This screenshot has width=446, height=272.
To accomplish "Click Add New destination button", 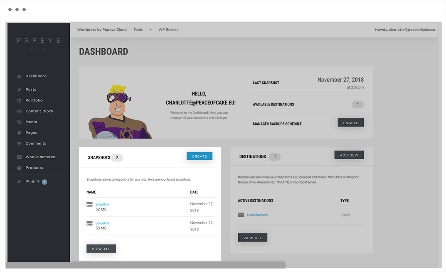I will 349,155.
